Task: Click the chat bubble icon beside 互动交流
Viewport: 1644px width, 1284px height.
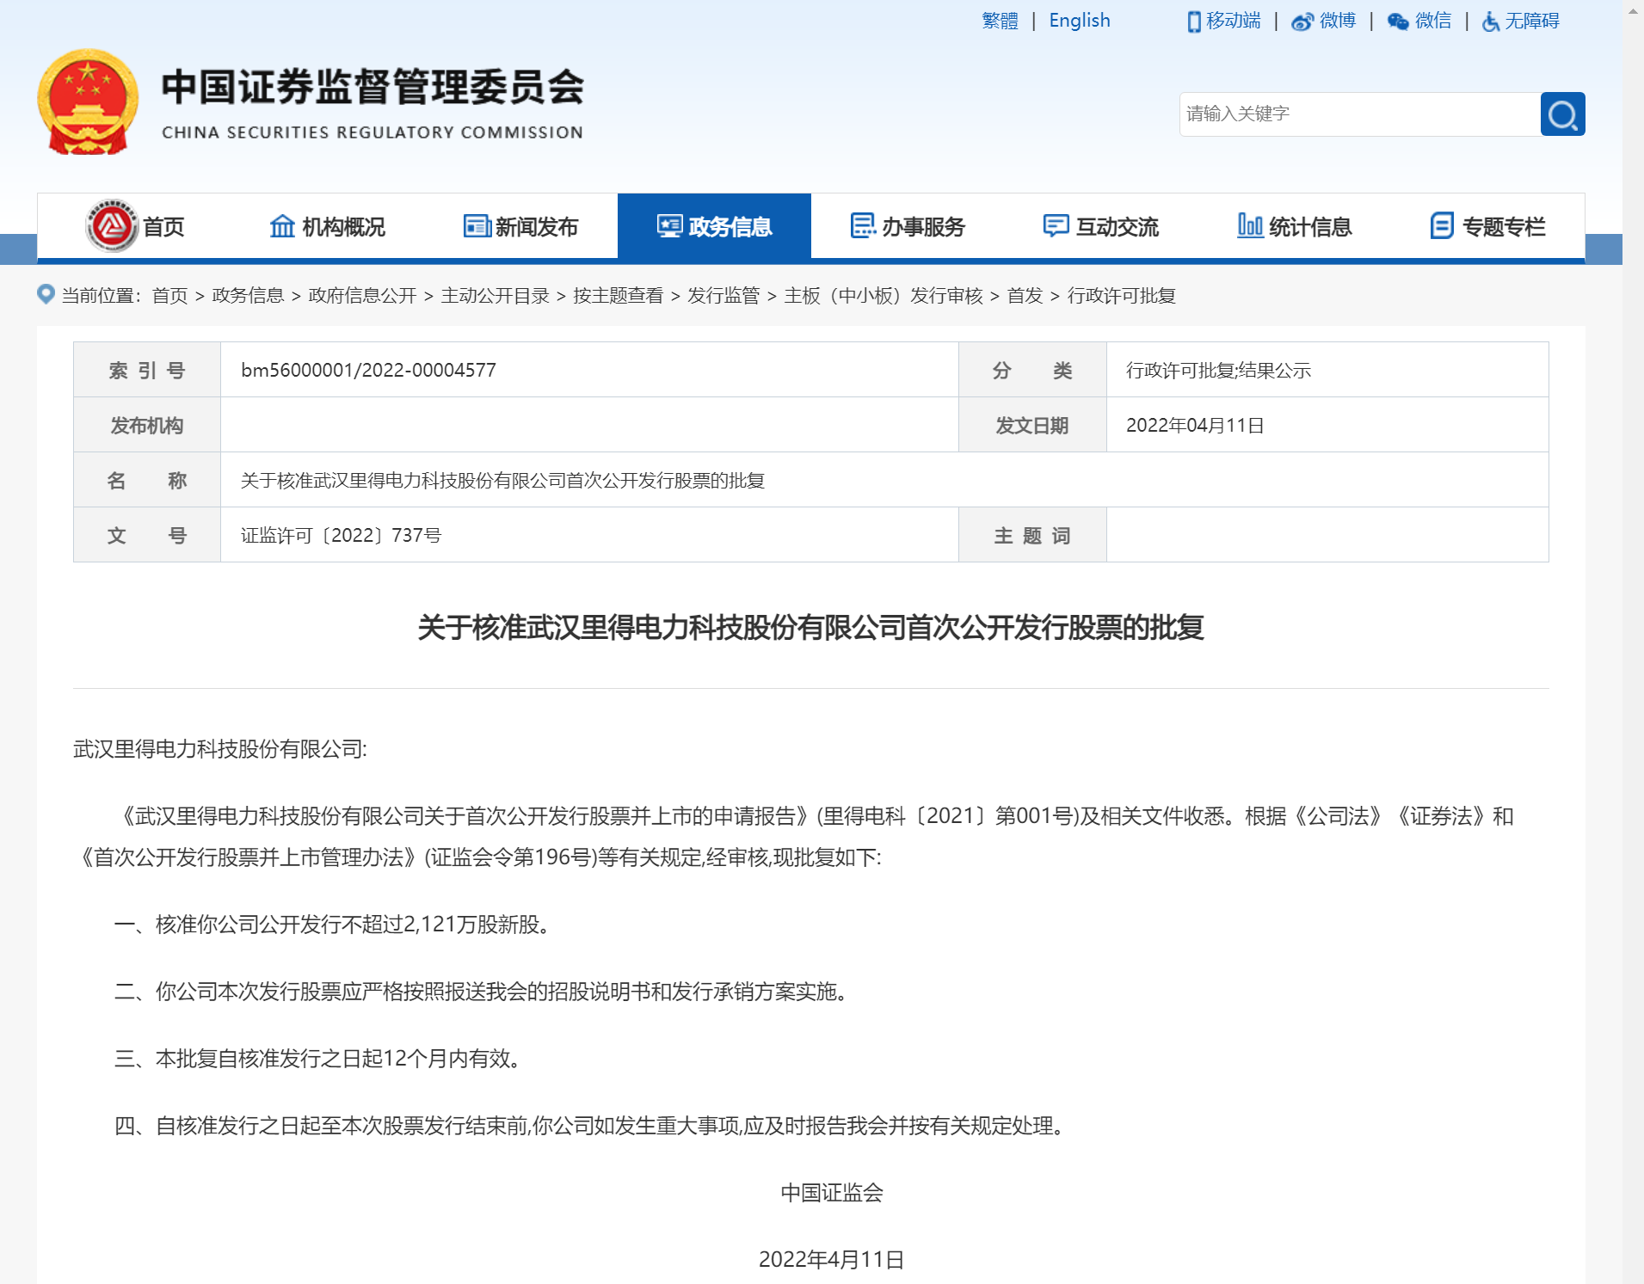Action: tap(1056, 226)
